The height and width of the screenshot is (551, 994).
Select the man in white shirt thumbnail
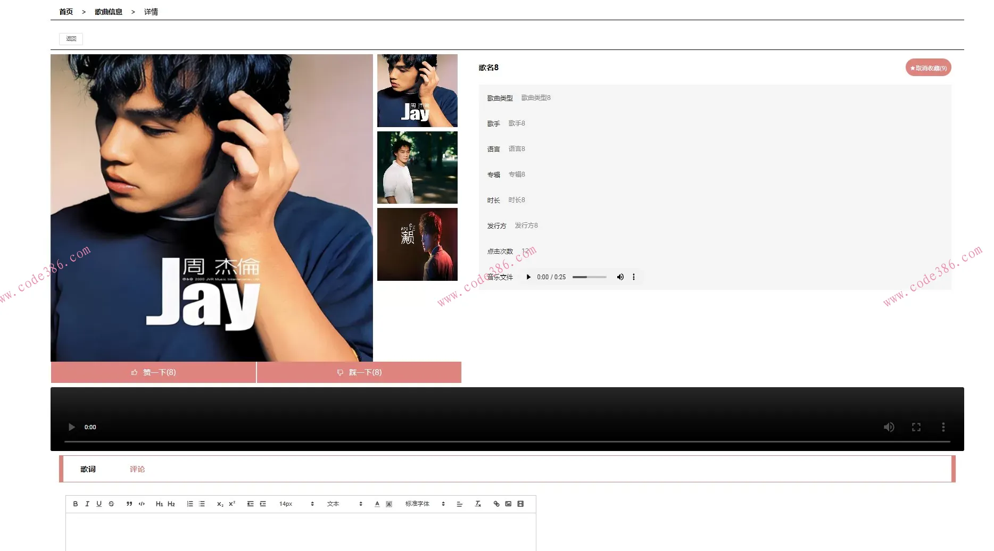[417, 168]
